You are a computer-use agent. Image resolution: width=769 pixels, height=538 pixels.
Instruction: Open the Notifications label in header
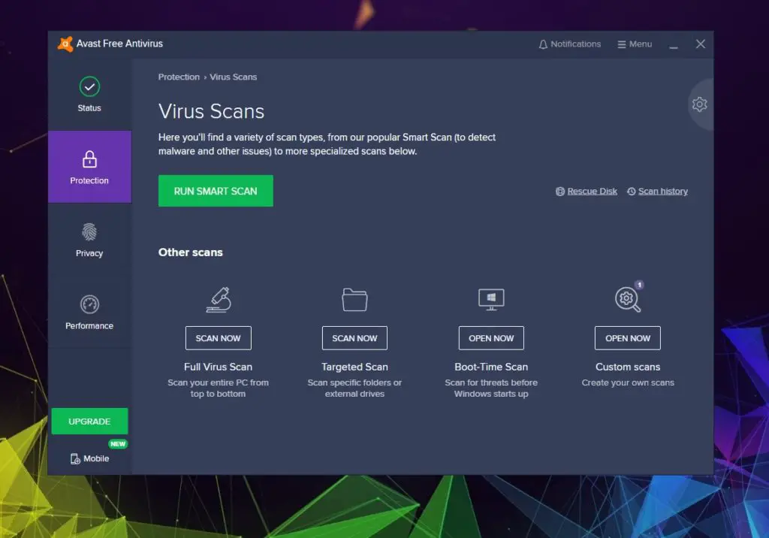pyautogui.click(x=576, y=44)
